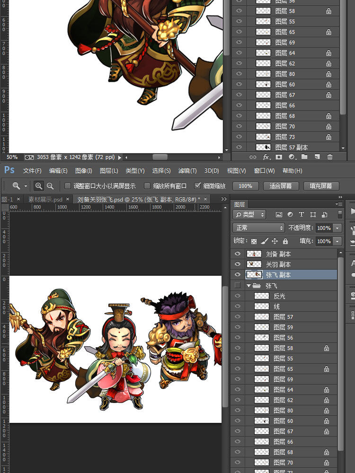Toggle the layer filtering on/off switch

click(x=340, y=214)
